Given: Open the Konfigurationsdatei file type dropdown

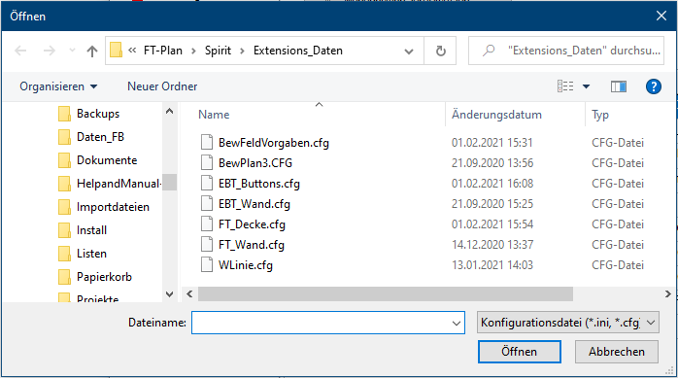Looking at the screenshot, I should (567, 323).
